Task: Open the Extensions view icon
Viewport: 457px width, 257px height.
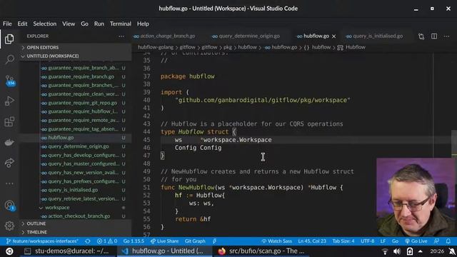Action: coord(9,121)
